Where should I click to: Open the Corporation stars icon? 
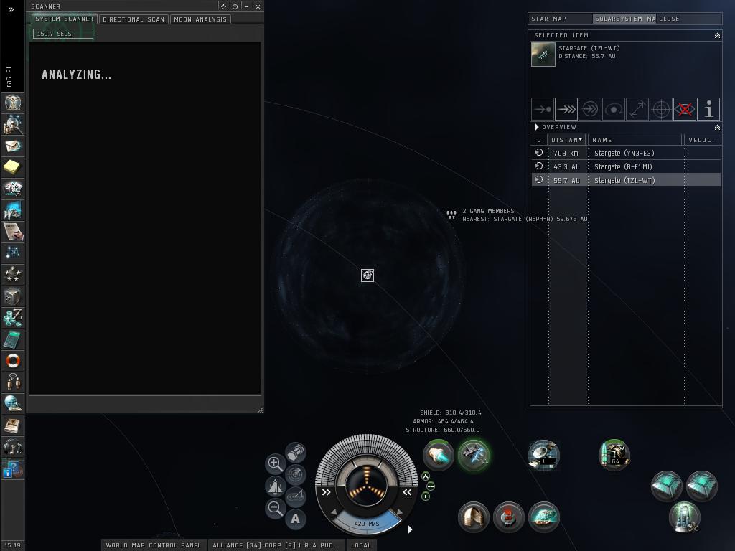13,275
